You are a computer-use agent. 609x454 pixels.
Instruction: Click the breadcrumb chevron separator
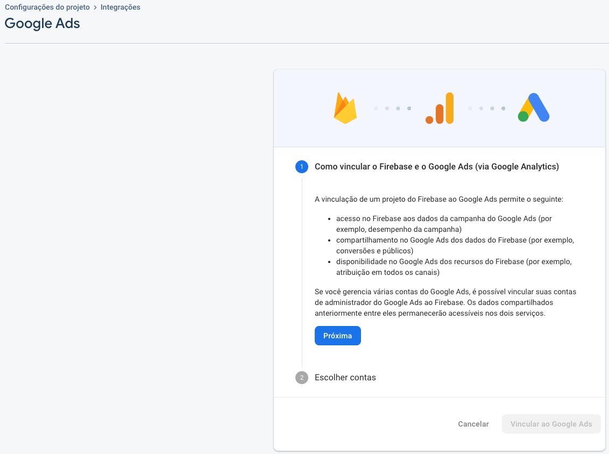click(95, 8)
